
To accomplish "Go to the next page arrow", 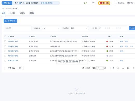I will [x=133, y=68].
